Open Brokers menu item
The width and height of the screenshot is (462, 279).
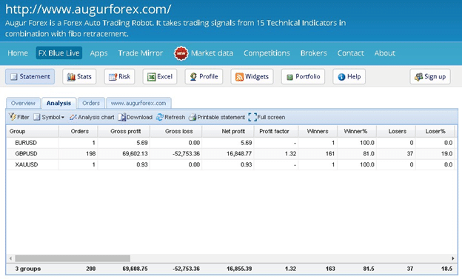[313, 53]
